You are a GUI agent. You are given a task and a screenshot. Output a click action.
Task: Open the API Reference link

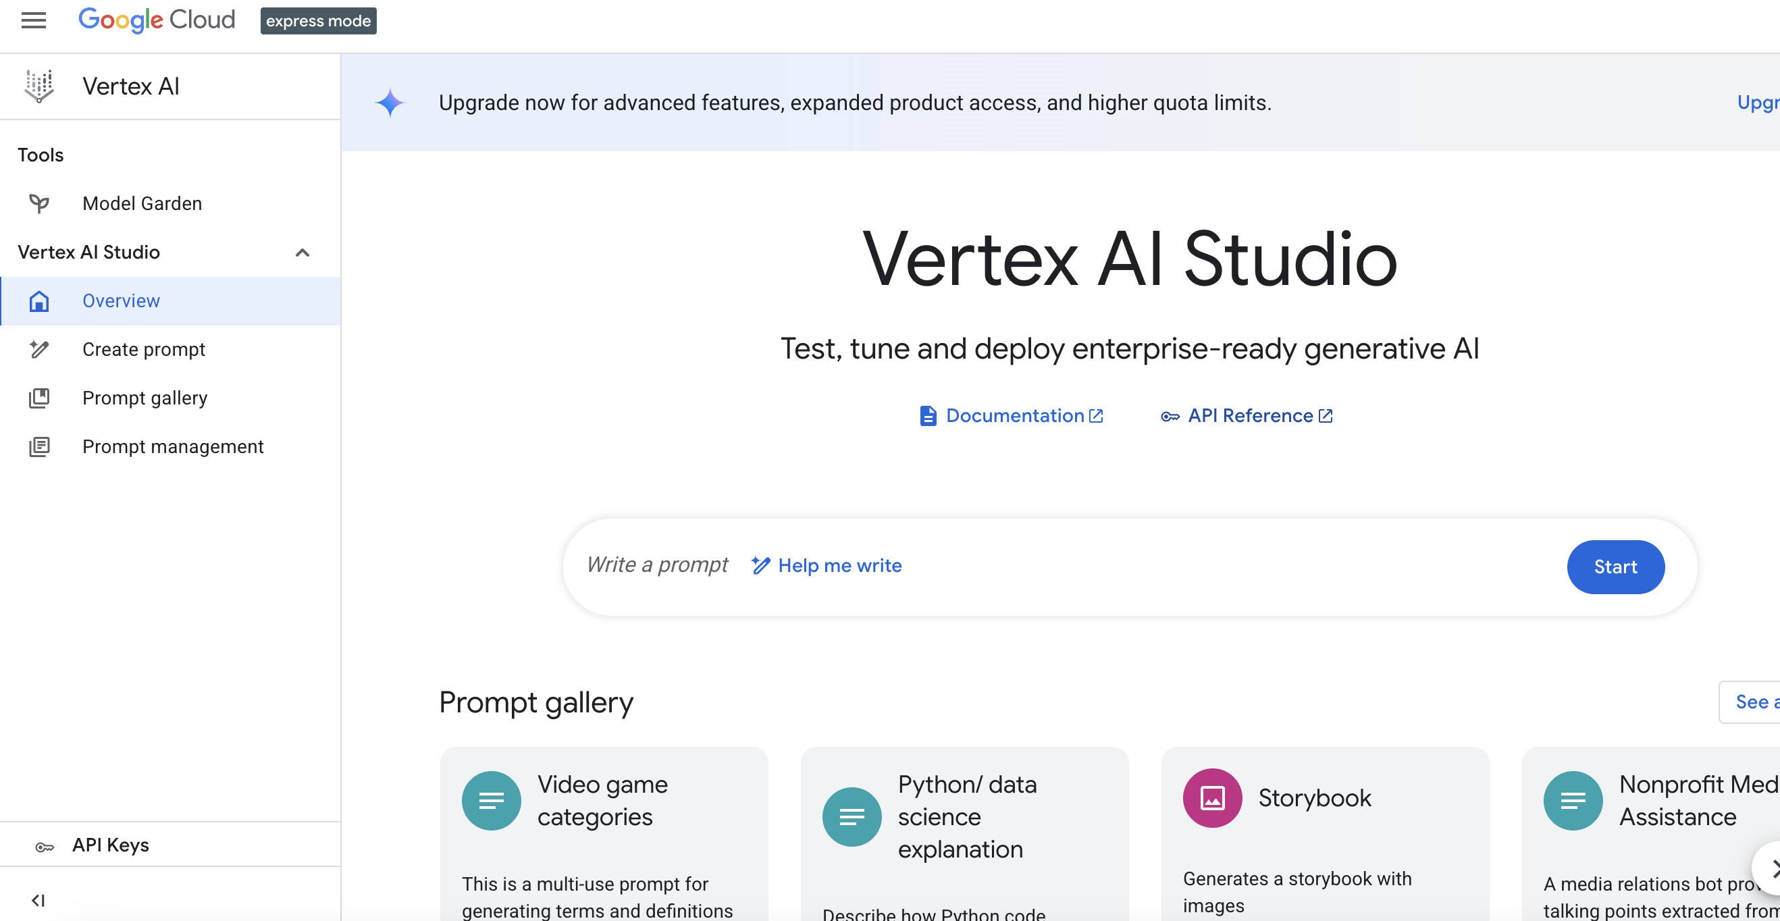pyautogui.click(x=1249, y=416)
